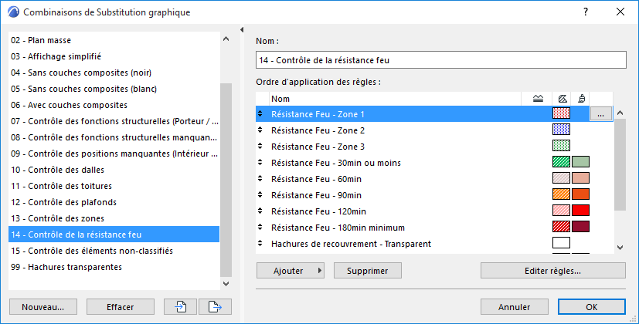Viewport: 639px width, 324px height.
Task: Click the import combinations icon button
Action: pos(180,306)
